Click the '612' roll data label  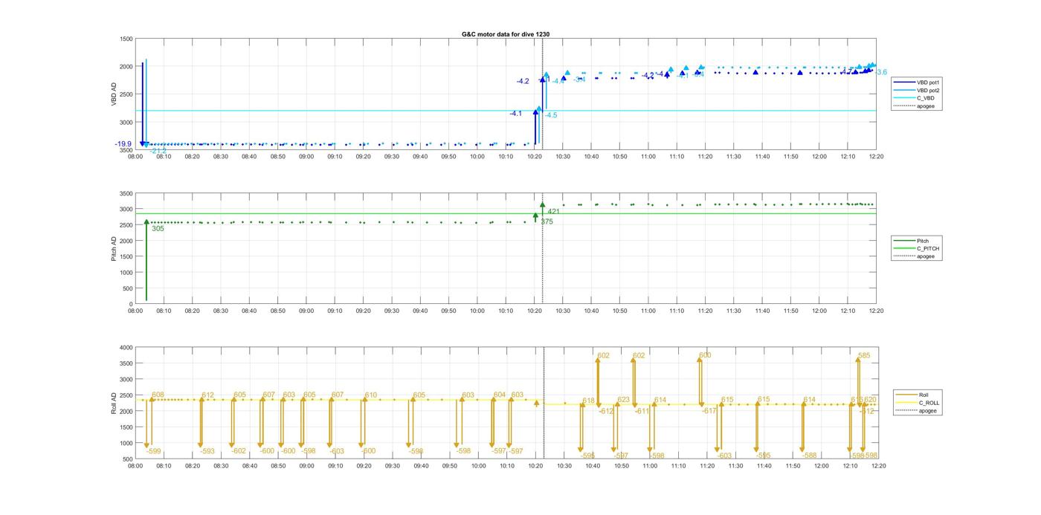[207, 395]
